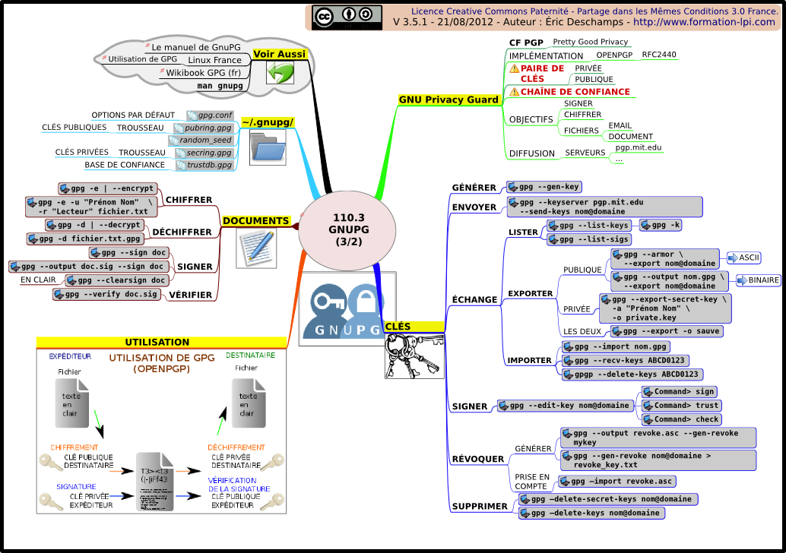The width and height of the screenshot is (786, 553).
Task: Click the trustdb.gpg file icon
Action: [181, 166]
